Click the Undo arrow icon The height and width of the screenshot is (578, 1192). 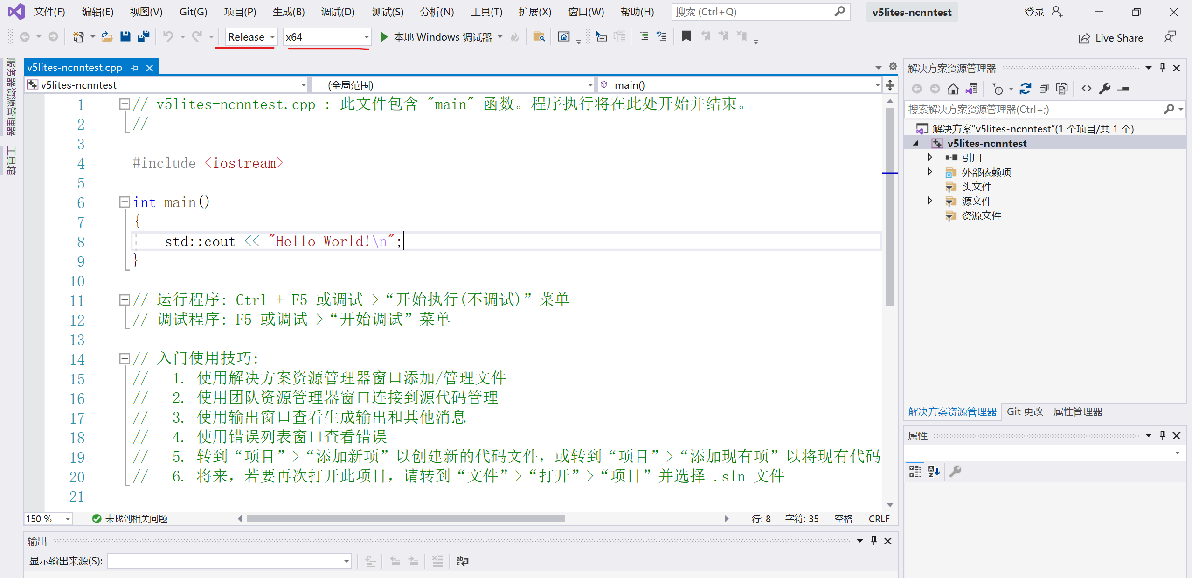[x=168, y=37]
